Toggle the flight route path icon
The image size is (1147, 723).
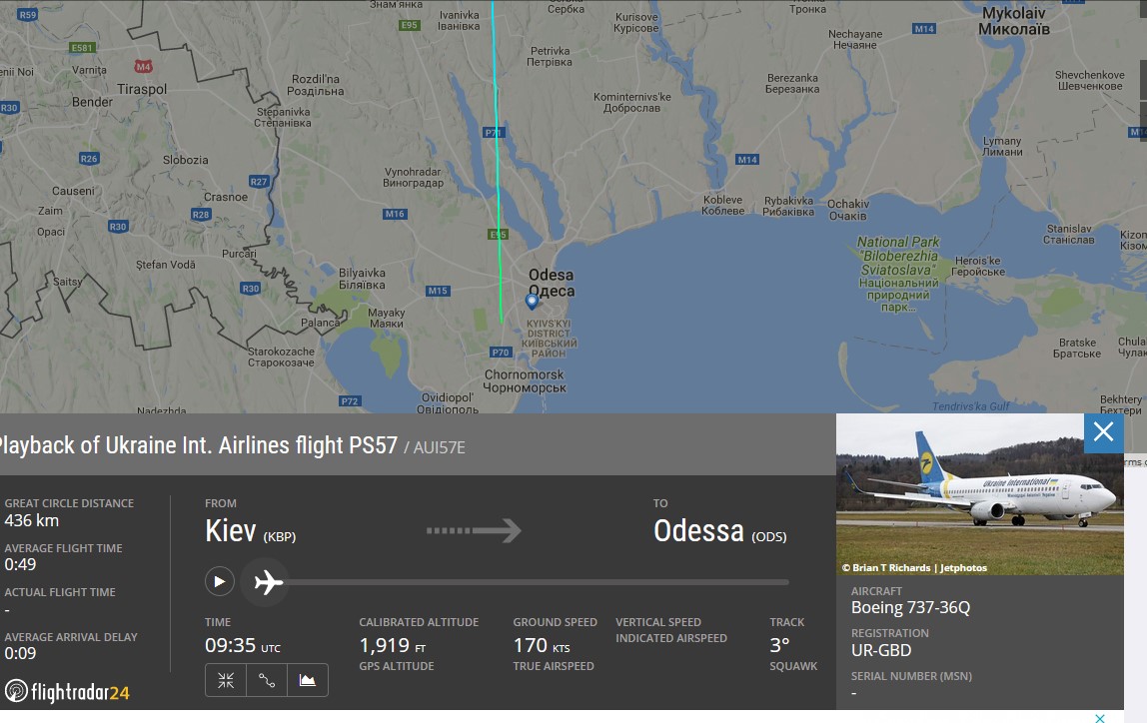click(267, 680)
